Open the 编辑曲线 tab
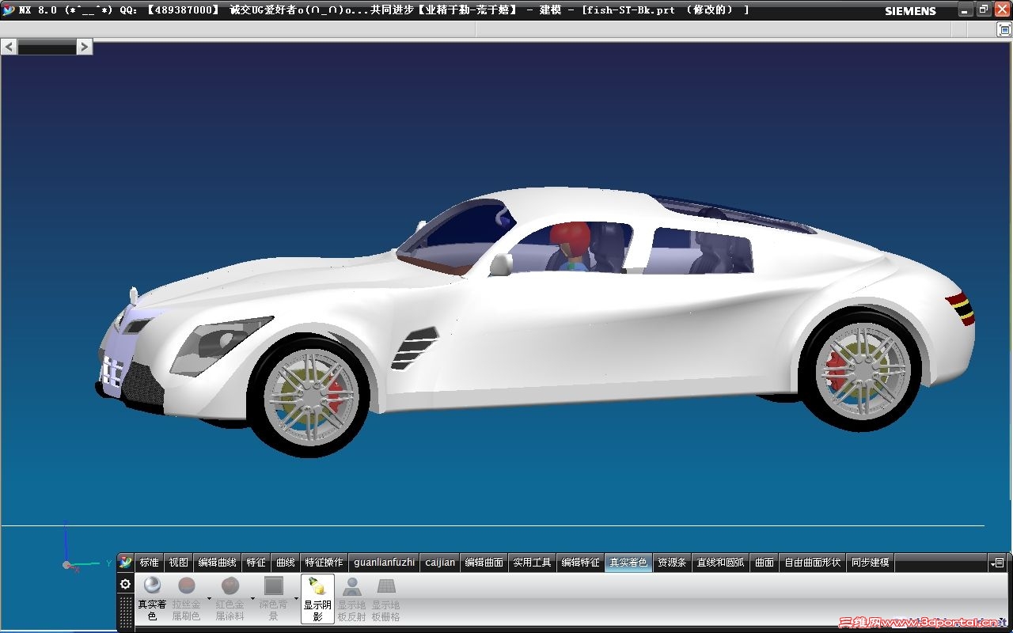 (x=217, y=563)
